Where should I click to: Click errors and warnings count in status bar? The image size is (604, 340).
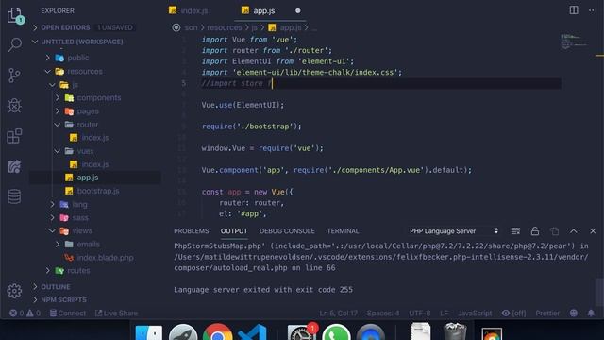(25, 313)
